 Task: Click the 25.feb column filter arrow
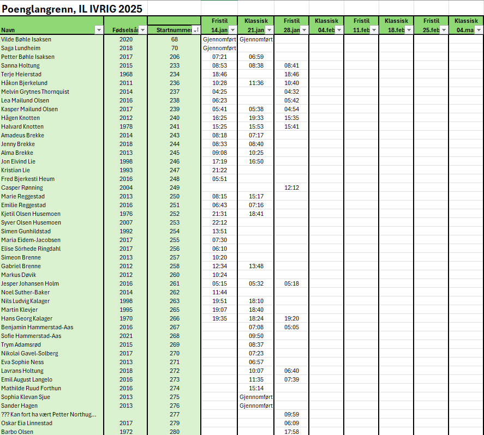[443, 31]
